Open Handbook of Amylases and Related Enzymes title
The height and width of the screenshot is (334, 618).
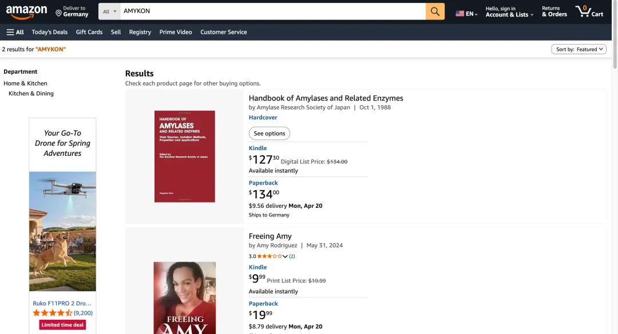(x=326, y=98)
